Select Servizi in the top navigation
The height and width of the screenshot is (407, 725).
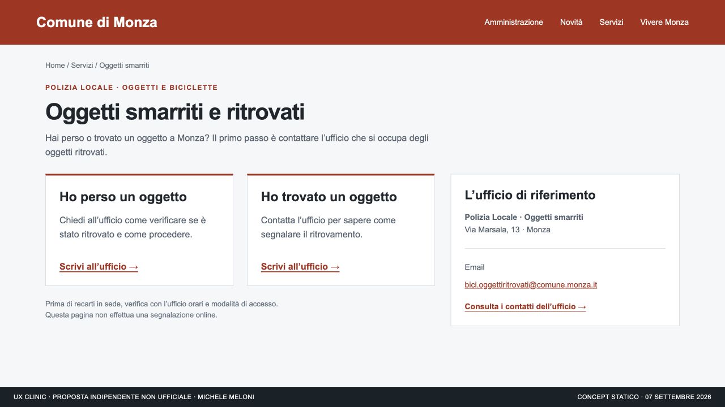[x=612, y=22]
